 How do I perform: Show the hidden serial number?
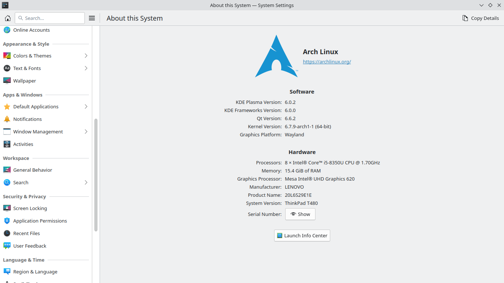300,214
